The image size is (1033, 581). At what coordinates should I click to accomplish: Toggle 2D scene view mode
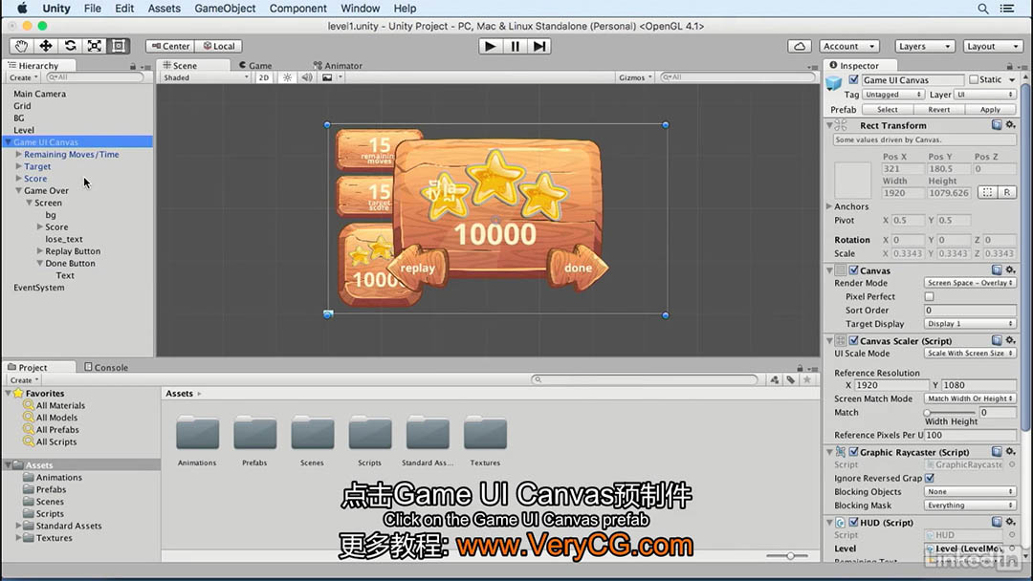[x=264, y=77]
